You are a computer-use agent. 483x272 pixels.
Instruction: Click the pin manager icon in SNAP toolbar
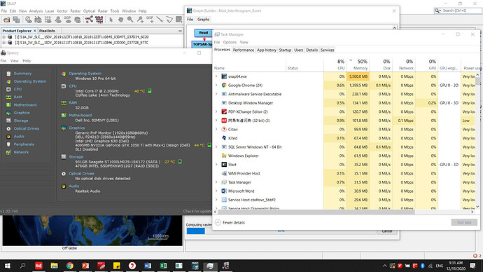(58, 20)
